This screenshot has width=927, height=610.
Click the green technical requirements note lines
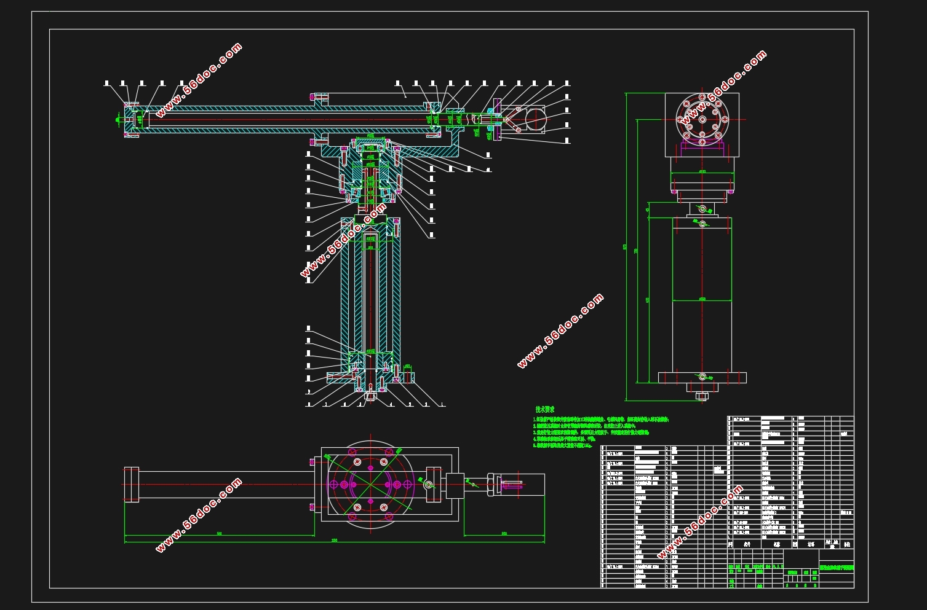click(601, 432)
